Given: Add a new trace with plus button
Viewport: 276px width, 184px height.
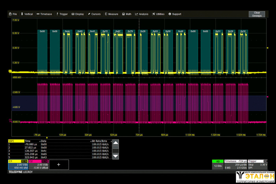Looking at the screenshot, I should coord(59,165).
